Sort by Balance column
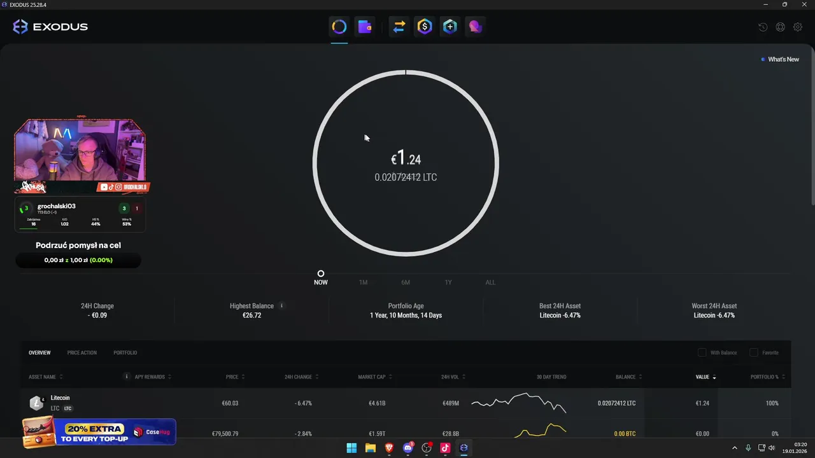 click(x=628, y=377)
